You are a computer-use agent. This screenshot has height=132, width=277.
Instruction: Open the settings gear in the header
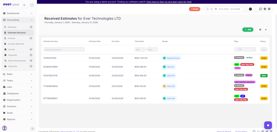click(x=269, y=9)
